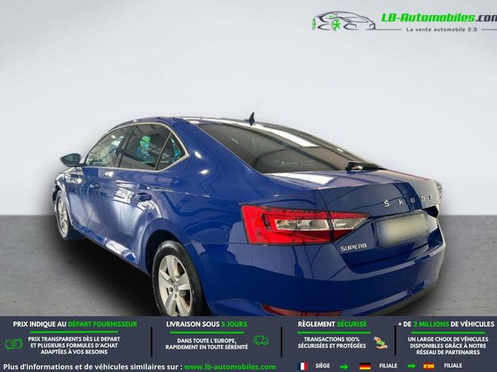Click the ŠKODA lettering on the trunk

tap(408, 200)
